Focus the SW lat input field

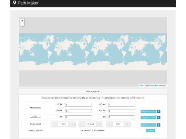point(79,111)
